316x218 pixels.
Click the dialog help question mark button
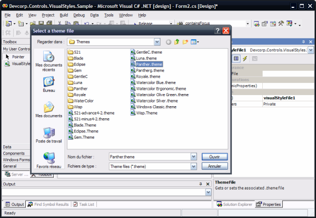click(218, 31)
